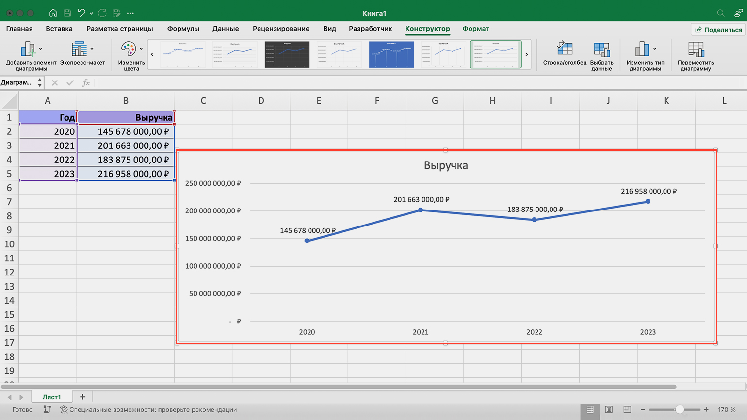
Task: Open the collaboration people icon at top right
Action: point(738,13)
